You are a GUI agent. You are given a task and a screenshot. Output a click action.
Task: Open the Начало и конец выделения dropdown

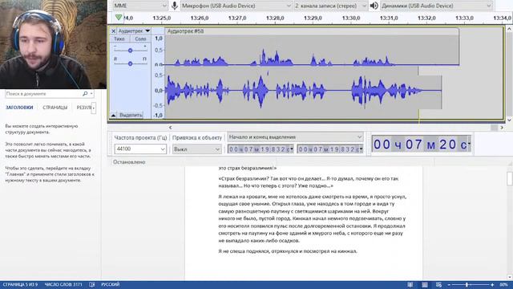(x=295, y=137)
